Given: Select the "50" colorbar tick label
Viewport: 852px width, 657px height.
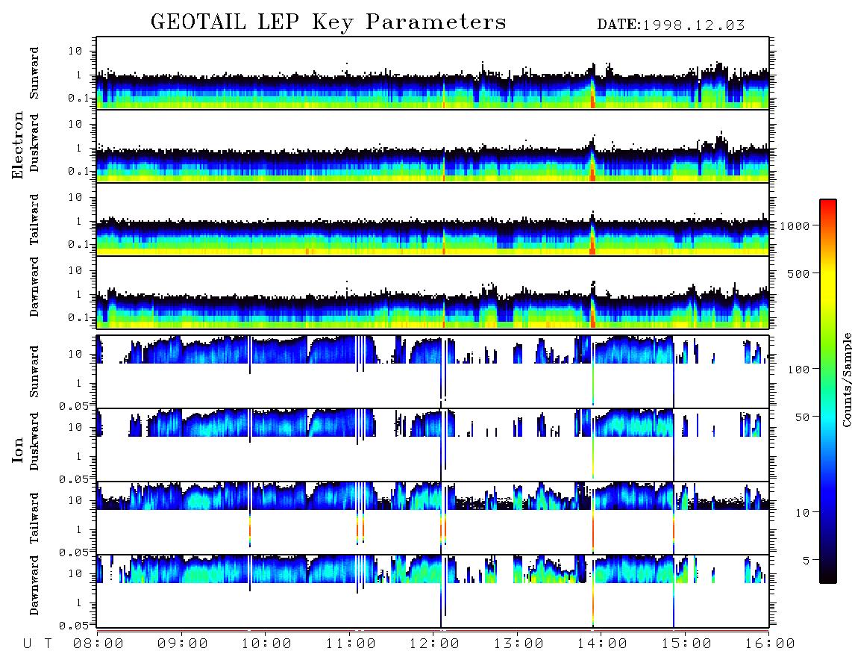Looking at the screenshot, I should [x=802, y=417].
